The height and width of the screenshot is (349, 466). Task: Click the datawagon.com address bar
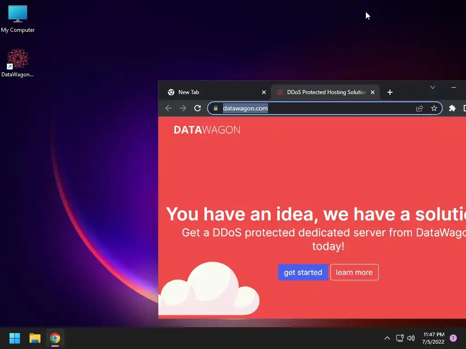[x=324, y=108]
